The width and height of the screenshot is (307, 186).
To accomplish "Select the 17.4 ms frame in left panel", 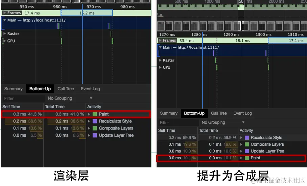I will (31, 13).
